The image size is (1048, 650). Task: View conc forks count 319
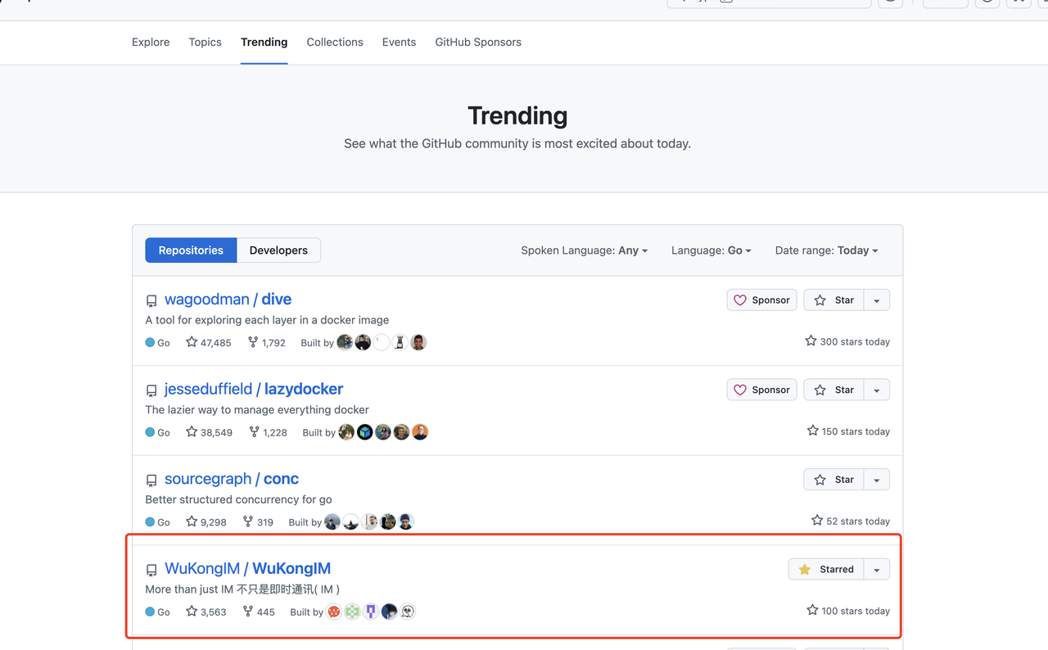pyautogui.click(x=258, y=521)
